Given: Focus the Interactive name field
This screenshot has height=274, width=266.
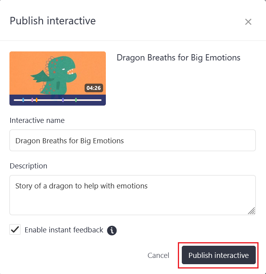Looking at the screenshot, I should tap(133, 140).
